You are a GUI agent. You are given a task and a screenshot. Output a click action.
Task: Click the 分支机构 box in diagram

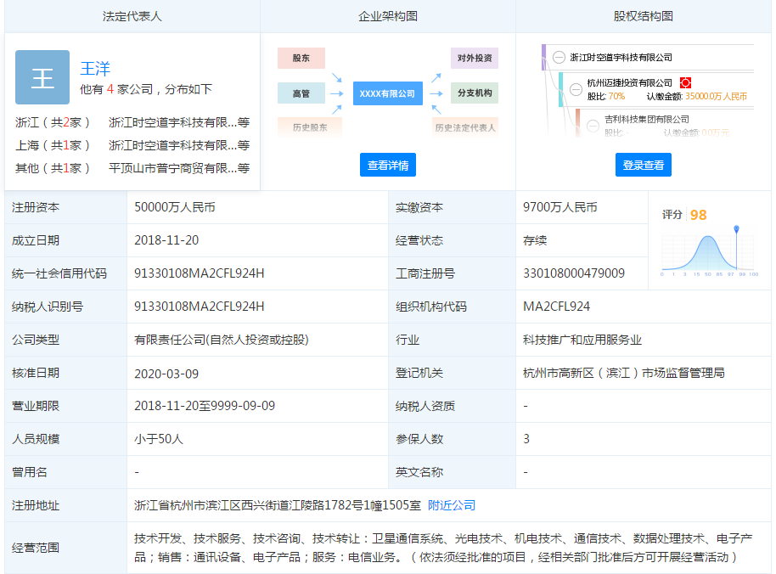pos(474,93)
